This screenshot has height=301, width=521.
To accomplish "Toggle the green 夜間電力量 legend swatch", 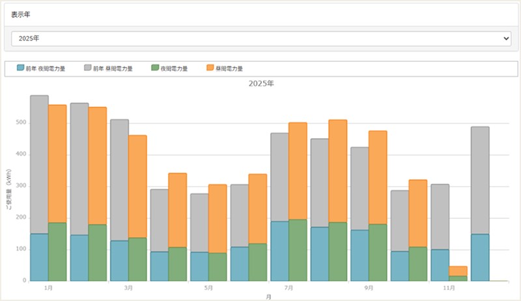I will [155, 68].
